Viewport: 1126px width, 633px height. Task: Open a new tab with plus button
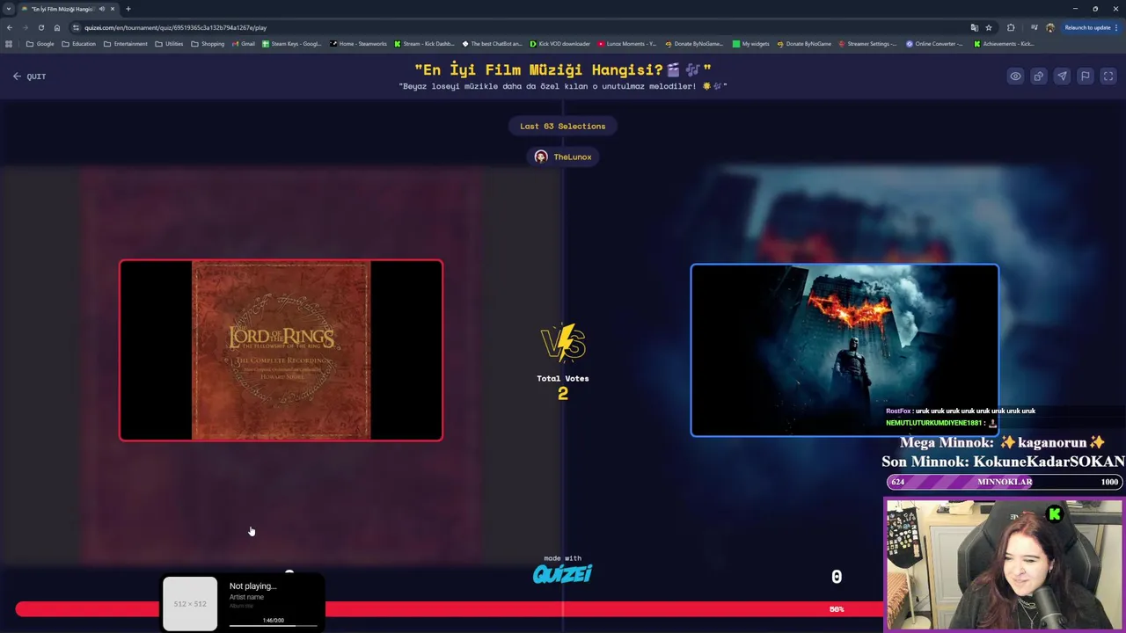(128, 9)
